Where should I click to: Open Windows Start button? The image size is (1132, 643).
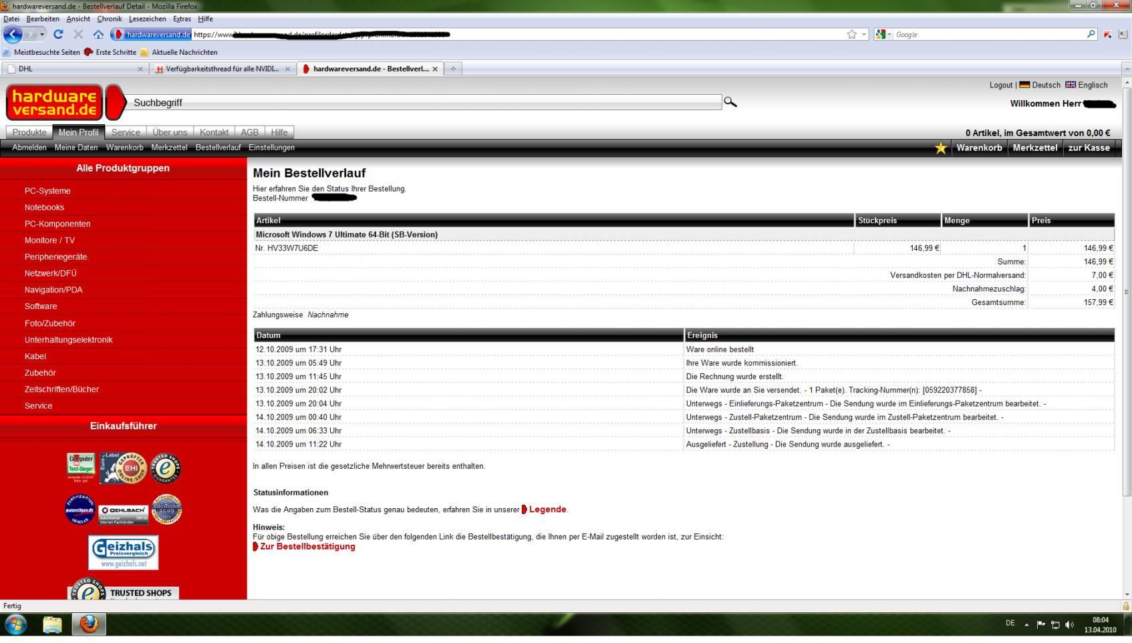click(15, 624)
